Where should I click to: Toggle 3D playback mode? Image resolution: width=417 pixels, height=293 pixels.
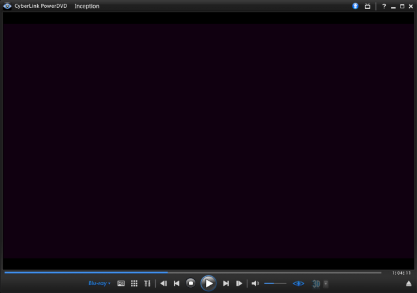(316, 284)
